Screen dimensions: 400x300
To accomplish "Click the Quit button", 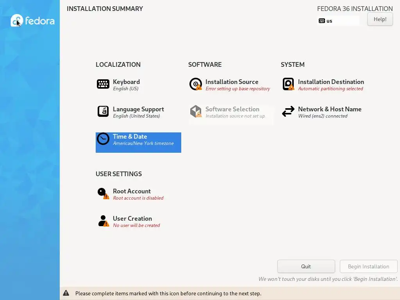I will [306, 266].
